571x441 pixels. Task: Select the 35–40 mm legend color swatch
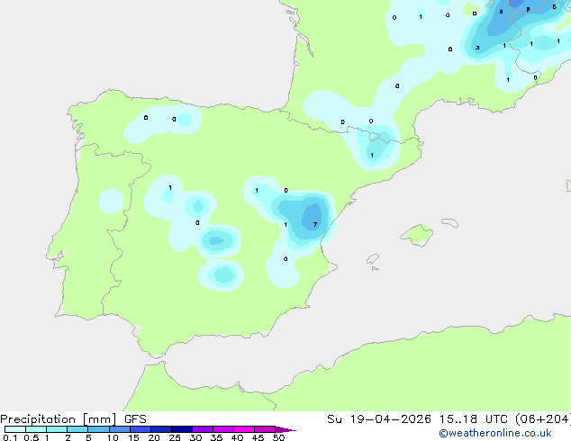coord(223,429)
